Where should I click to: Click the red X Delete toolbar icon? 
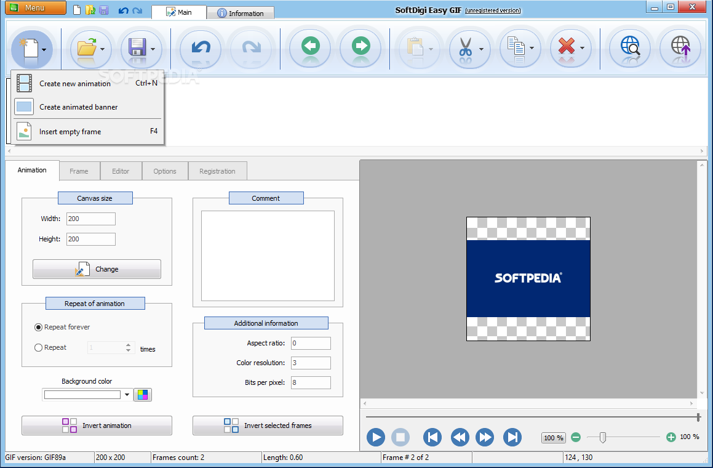point(566,46)
